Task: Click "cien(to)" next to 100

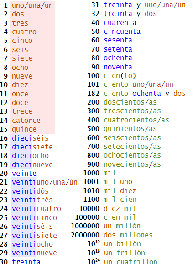Action: pos(120,76)
